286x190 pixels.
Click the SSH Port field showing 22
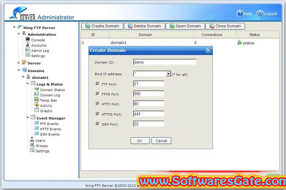tap(149, 124)
